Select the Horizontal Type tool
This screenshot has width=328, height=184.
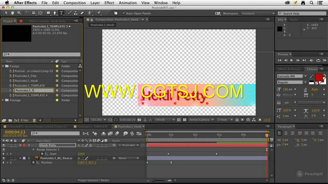tap(61, 13)
